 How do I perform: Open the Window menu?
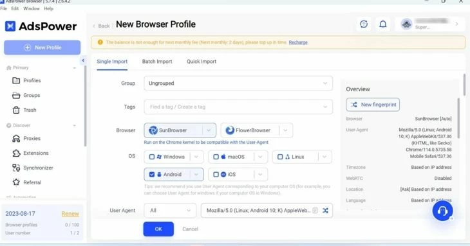coord(32,8)
